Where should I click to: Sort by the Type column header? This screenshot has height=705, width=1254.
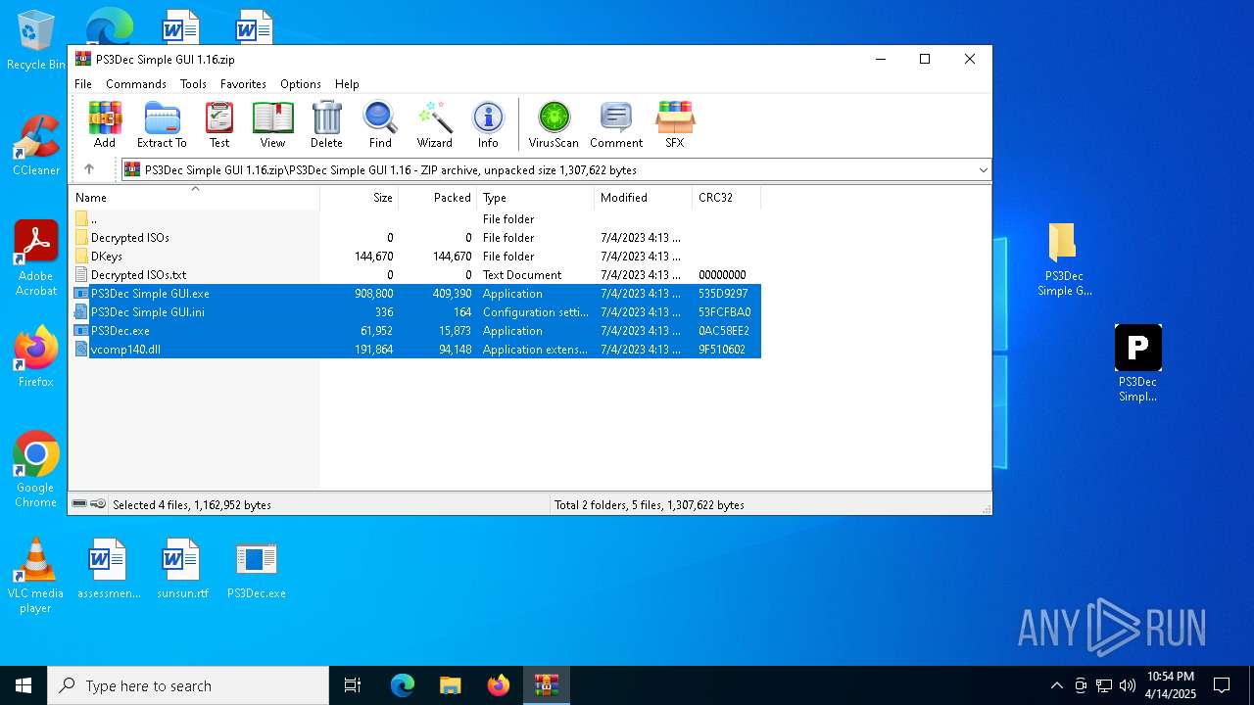pos(536,197)
